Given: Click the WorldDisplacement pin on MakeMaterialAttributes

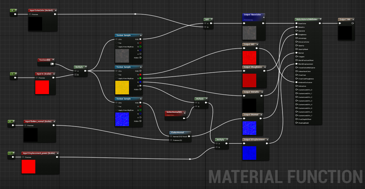Looking at the screenshot, I should click(296, 64).
